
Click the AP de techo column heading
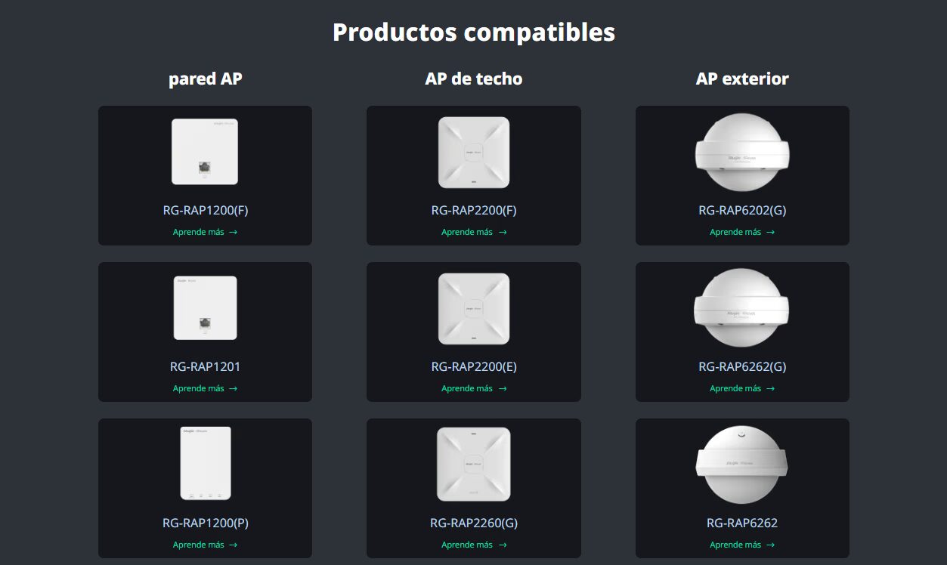click(x=474, y=79)
